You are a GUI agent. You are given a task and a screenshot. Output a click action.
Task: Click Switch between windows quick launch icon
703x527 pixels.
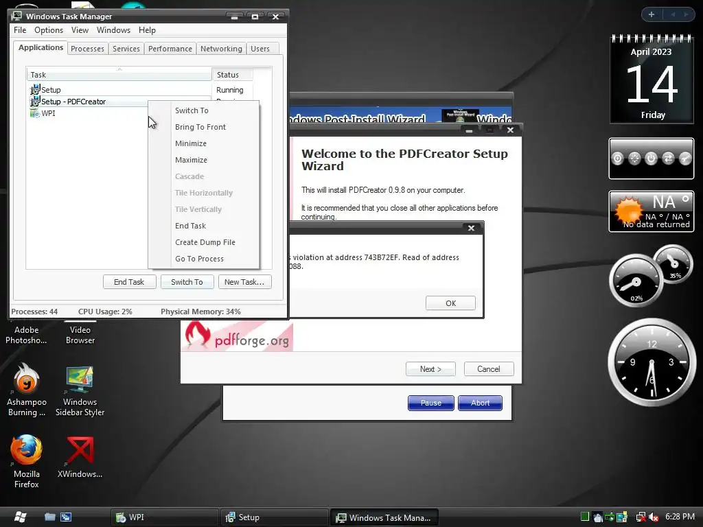pyautogui.click(x=66, y=517)
